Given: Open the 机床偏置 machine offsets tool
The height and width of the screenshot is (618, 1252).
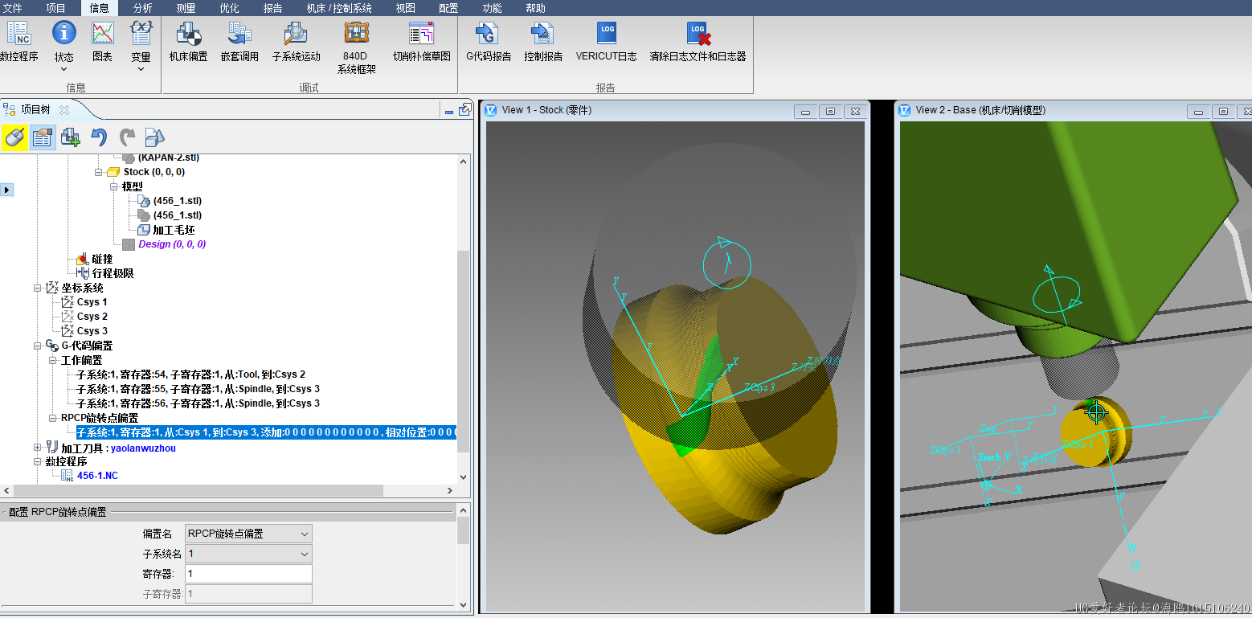Looking at the screenshot, I should point(189,42).
